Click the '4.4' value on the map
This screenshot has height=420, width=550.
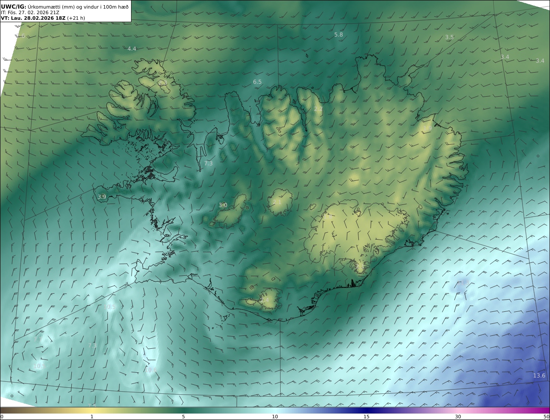[132, 49]
